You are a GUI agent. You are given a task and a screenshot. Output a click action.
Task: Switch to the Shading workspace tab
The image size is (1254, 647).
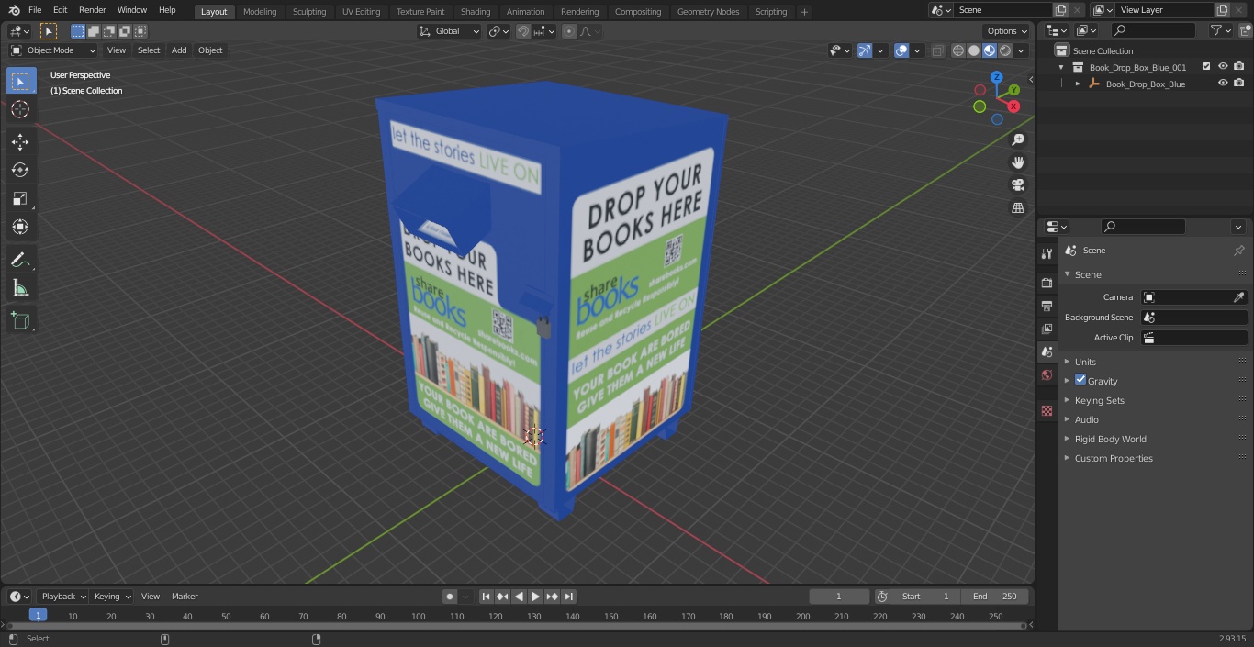coord(475,11)
